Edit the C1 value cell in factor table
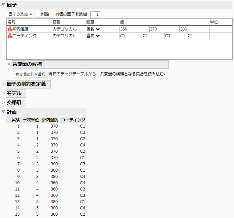This screenshot has width=234, height=218. coord(131,36)
